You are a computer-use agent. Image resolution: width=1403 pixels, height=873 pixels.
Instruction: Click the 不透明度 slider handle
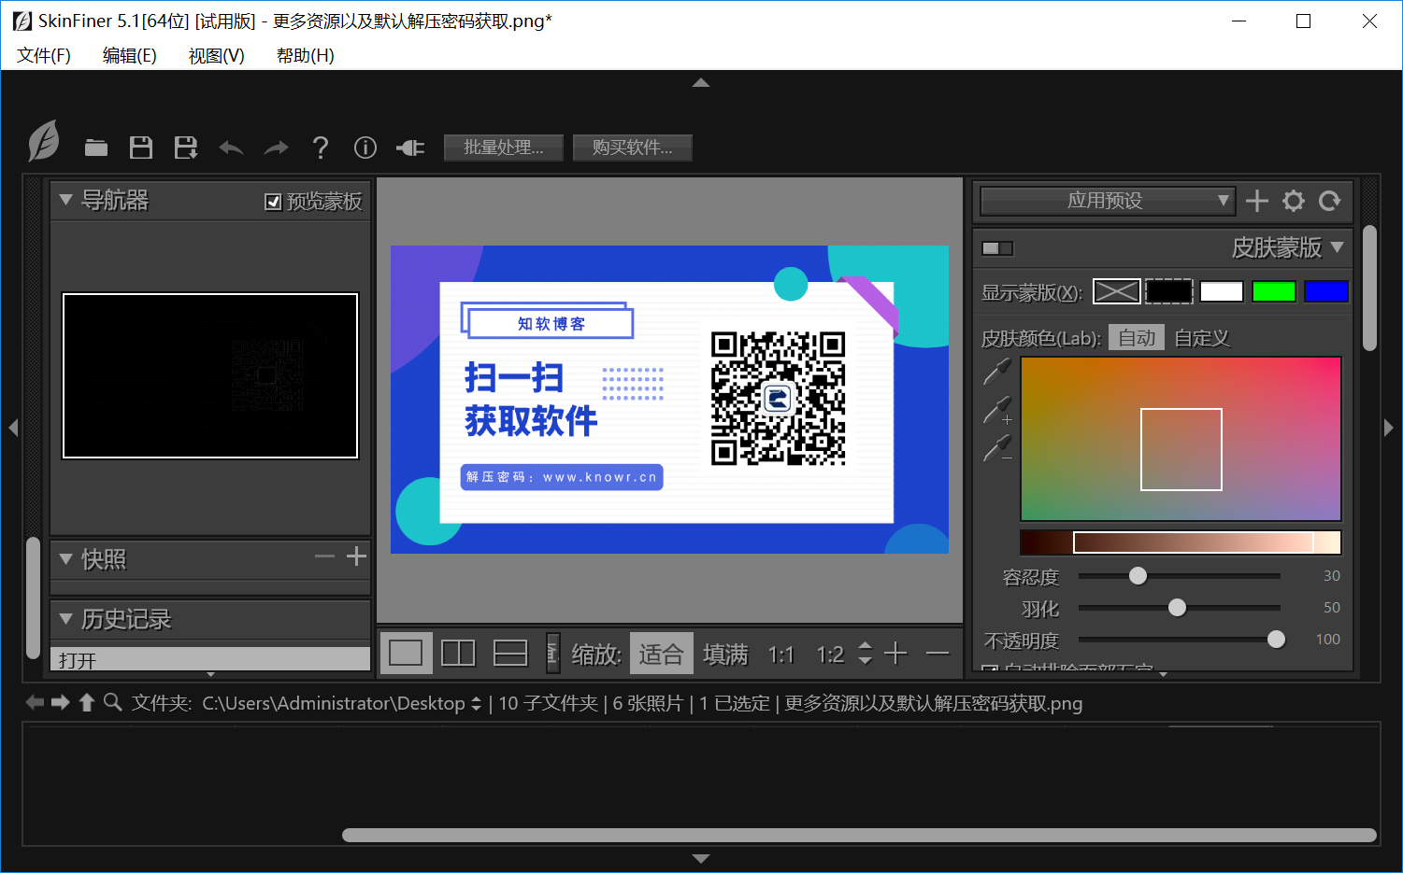pos(1276,640)
